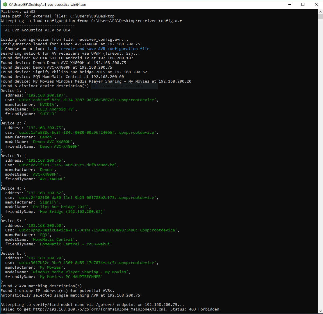Click the console app icon in title bar
This screenshot has width=323, height=314.
[x=5, y=4]
